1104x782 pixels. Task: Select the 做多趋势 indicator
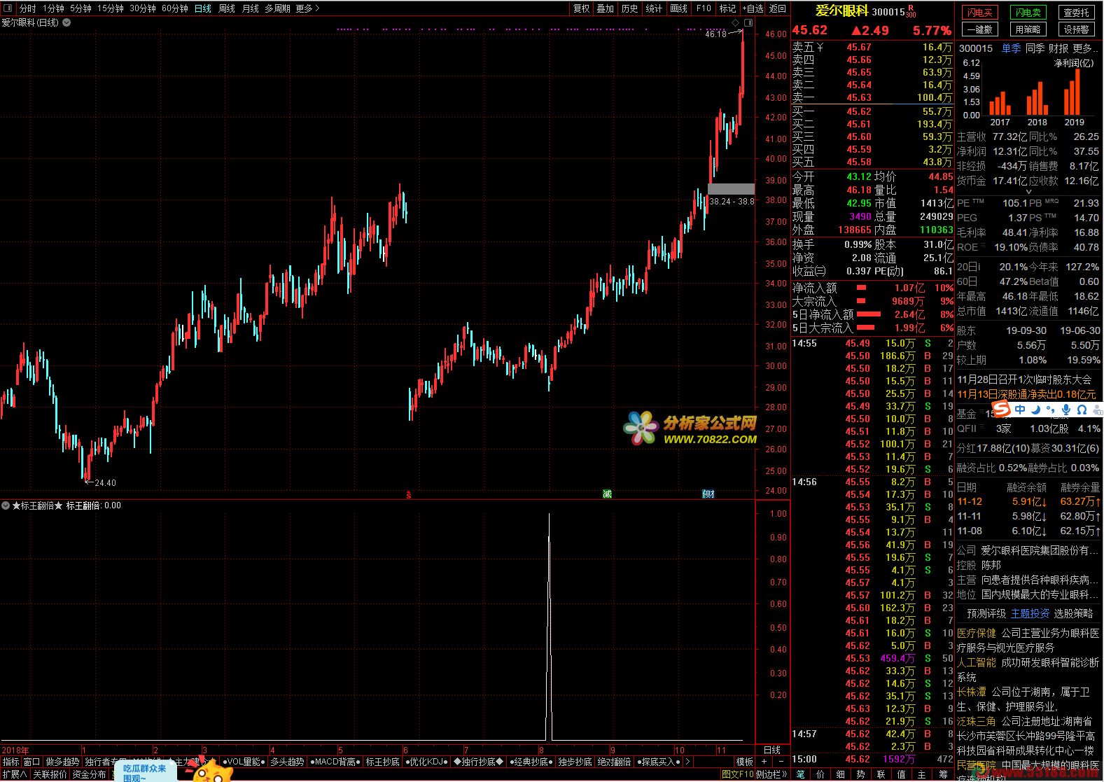point(62,762)
